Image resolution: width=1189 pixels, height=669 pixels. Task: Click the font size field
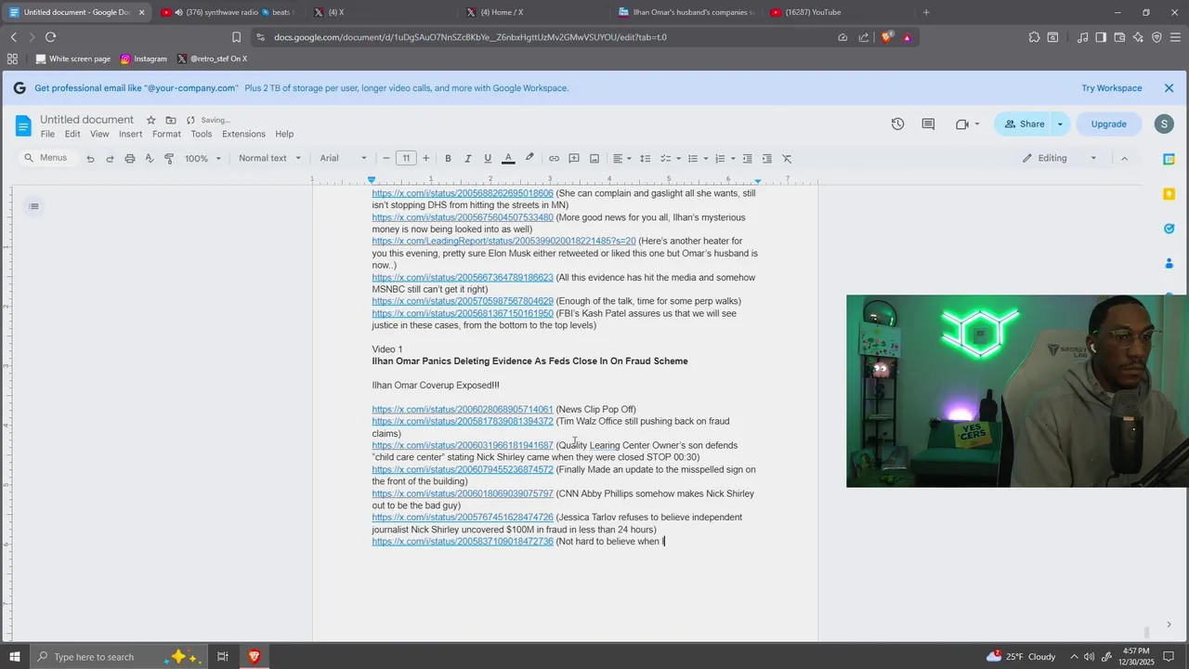[x=406, y=159]
